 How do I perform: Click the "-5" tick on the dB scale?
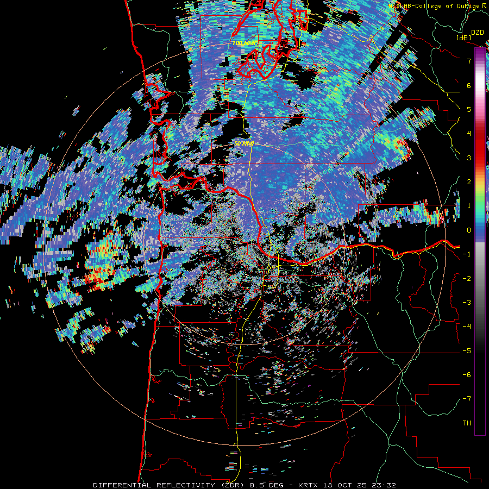(x=467, y=351)
